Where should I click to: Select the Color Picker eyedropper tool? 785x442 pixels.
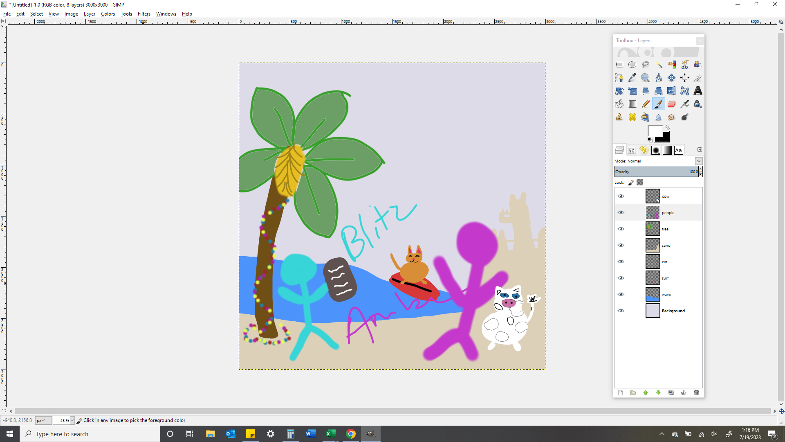(632, 78)
